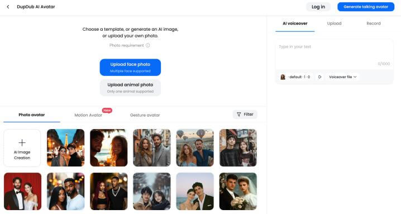Play the default voice preview
Screen dimensions: 401x214
click(319, 77)
